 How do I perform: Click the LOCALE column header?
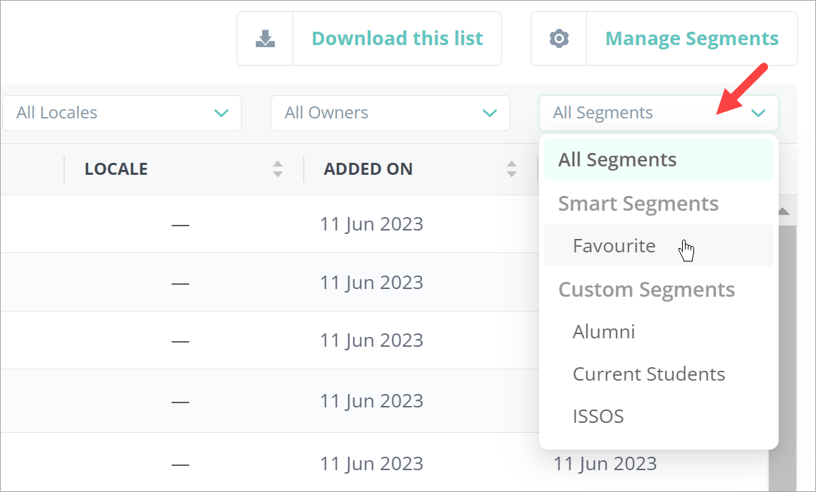[116, 169]
